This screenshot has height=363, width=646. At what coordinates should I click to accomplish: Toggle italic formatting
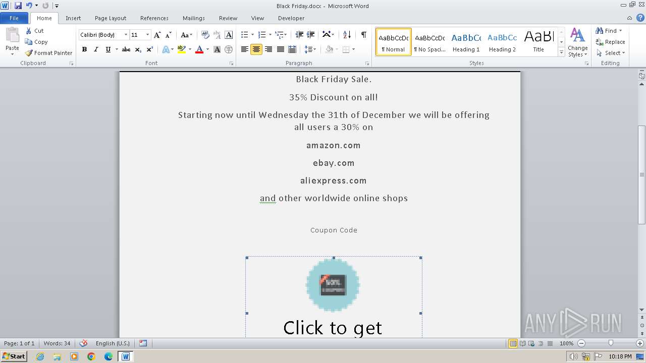(96, 49)
